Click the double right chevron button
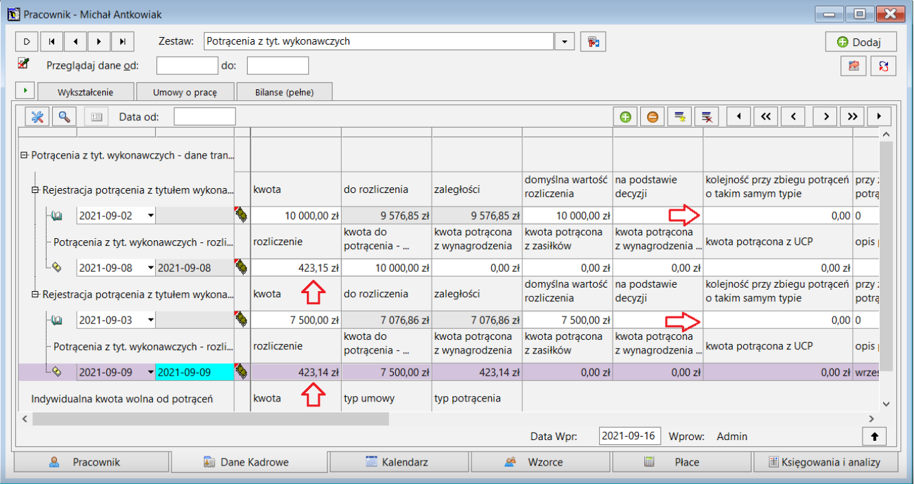This screenshot has width=914, height=484. click(852, 117)
